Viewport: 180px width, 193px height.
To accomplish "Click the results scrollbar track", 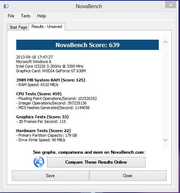I will click(x=165, y=91).
